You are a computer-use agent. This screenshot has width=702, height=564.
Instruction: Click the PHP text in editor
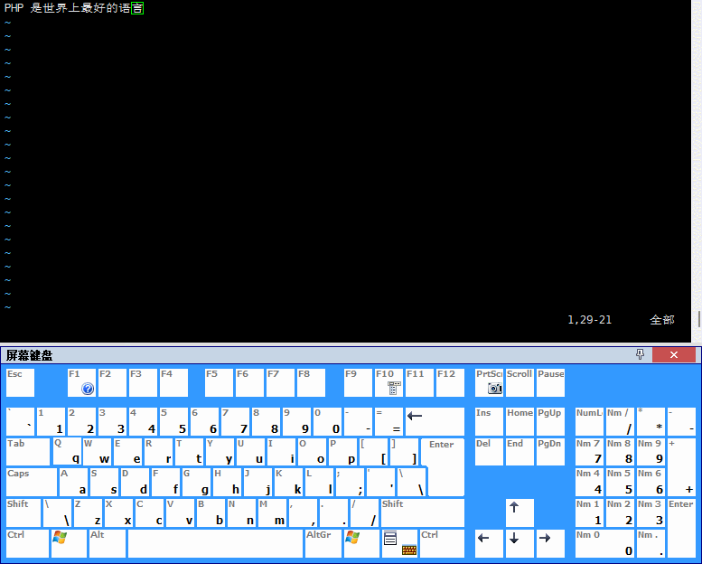14,8
